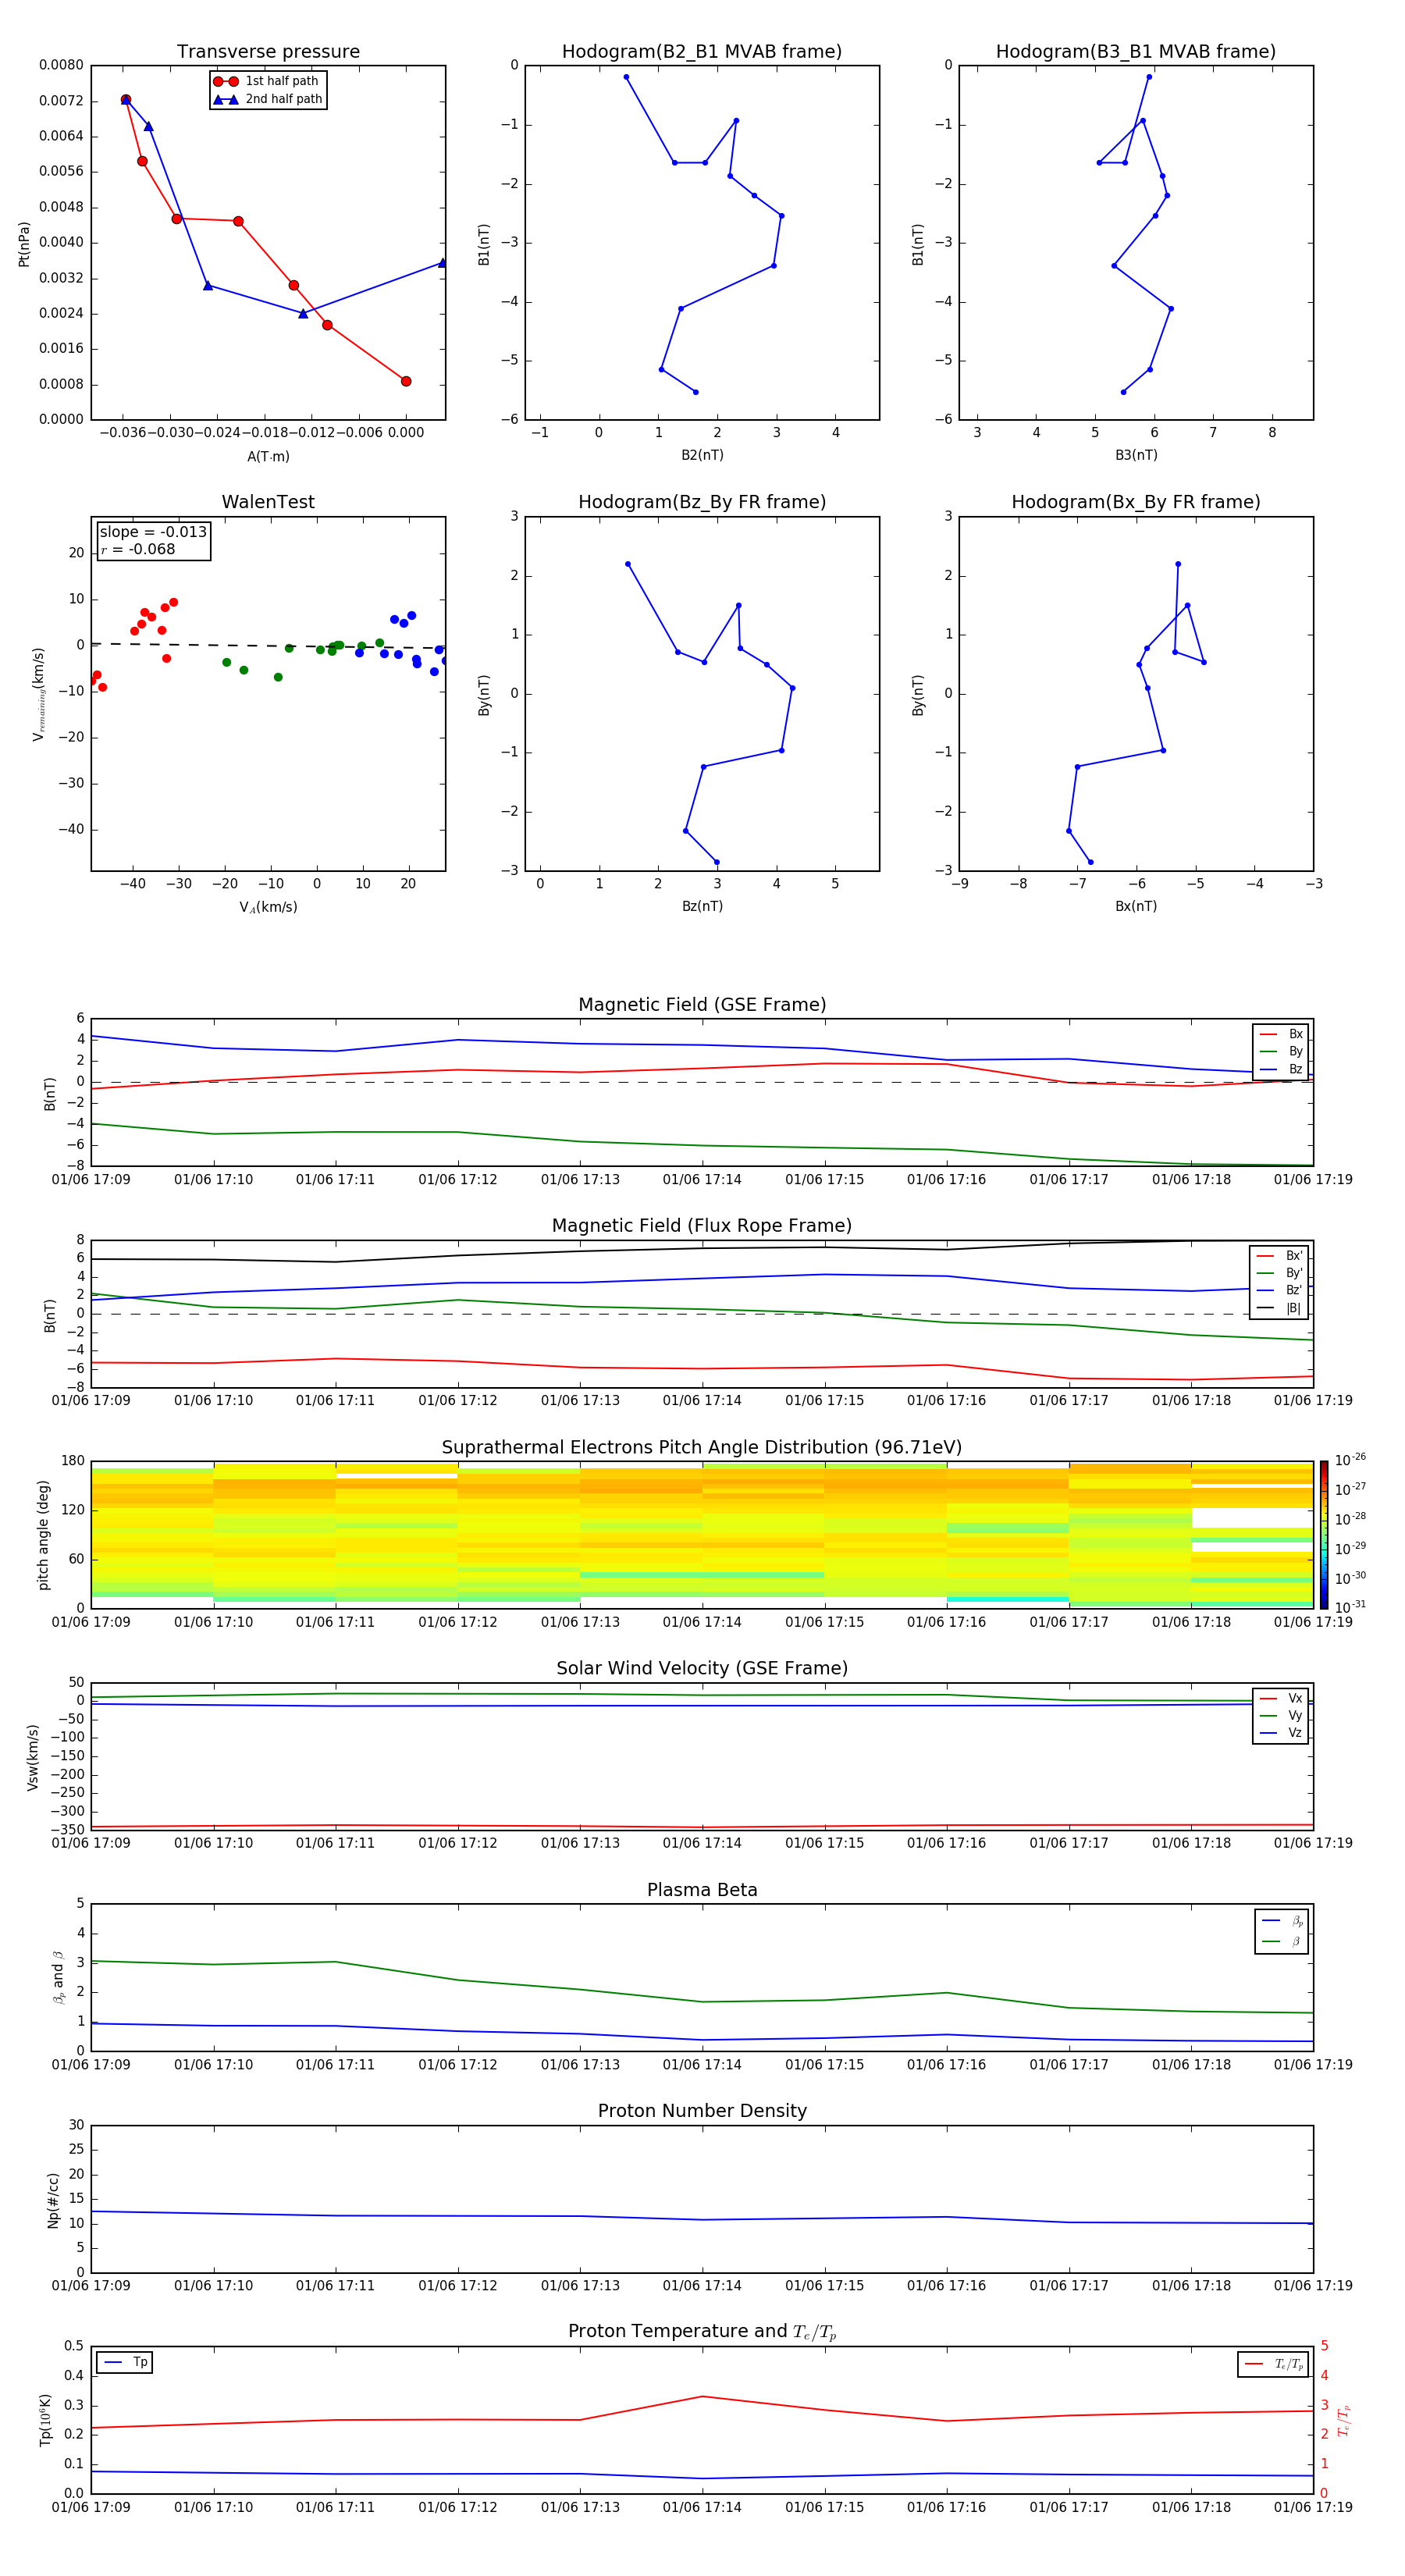
Task: Click the "V_A(km/s)" x-axis label
Action: (x=268, y=907)
